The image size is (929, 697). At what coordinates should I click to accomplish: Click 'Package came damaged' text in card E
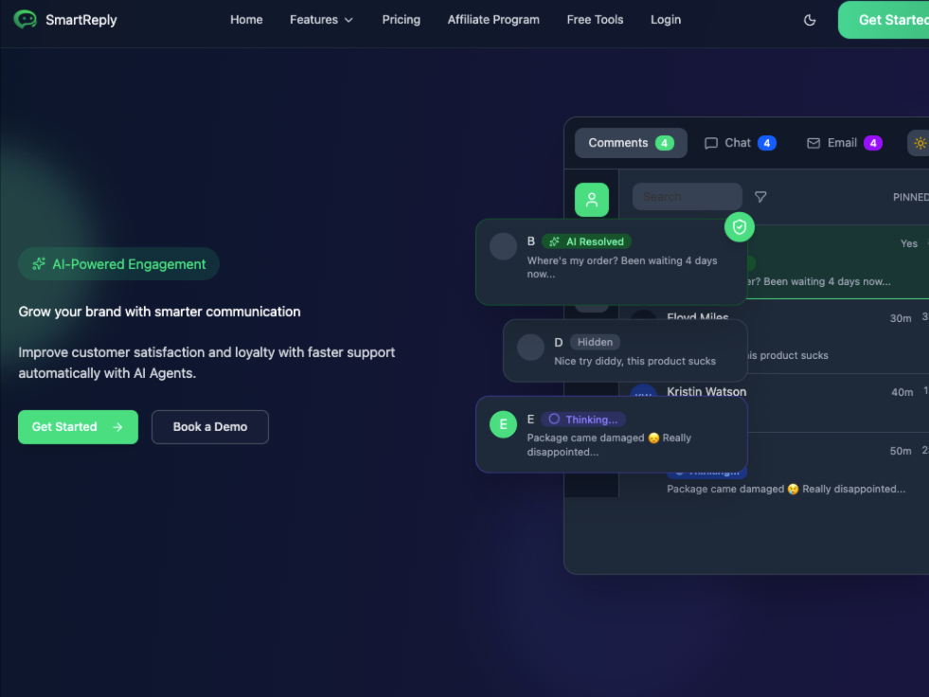[x=609, y=444]
